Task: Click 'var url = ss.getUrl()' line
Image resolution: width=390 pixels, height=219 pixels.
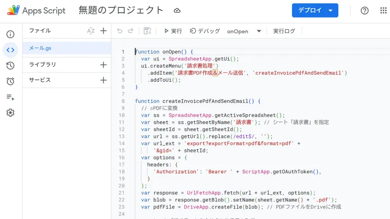Action: pos(207,136)
